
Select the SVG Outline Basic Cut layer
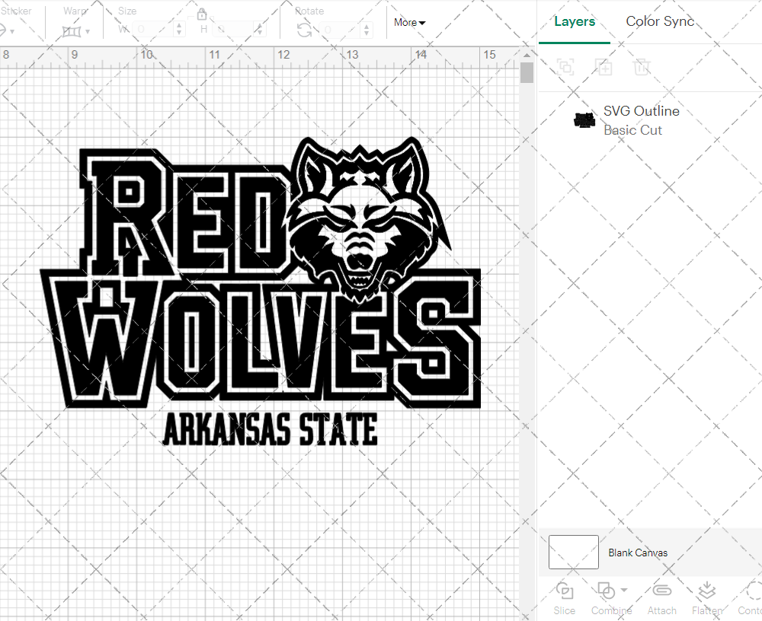[x=642, y=119]
